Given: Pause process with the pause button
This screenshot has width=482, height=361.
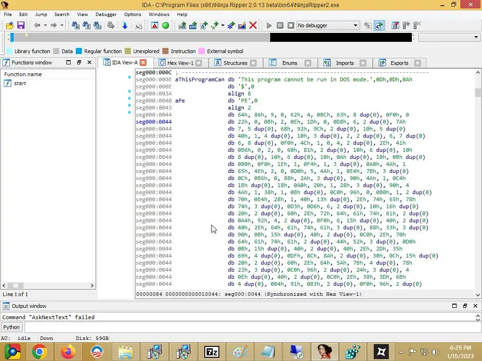Looking at the screenshot, I should (280, 25).
